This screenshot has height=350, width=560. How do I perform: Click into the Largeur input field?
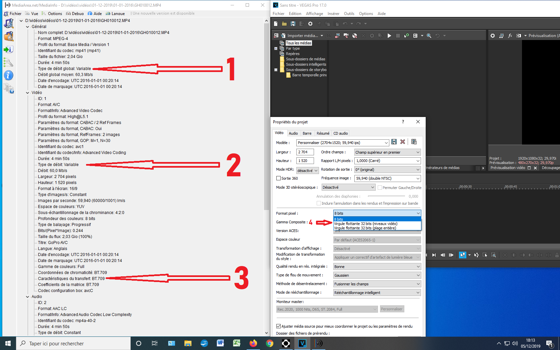(305, 152)
